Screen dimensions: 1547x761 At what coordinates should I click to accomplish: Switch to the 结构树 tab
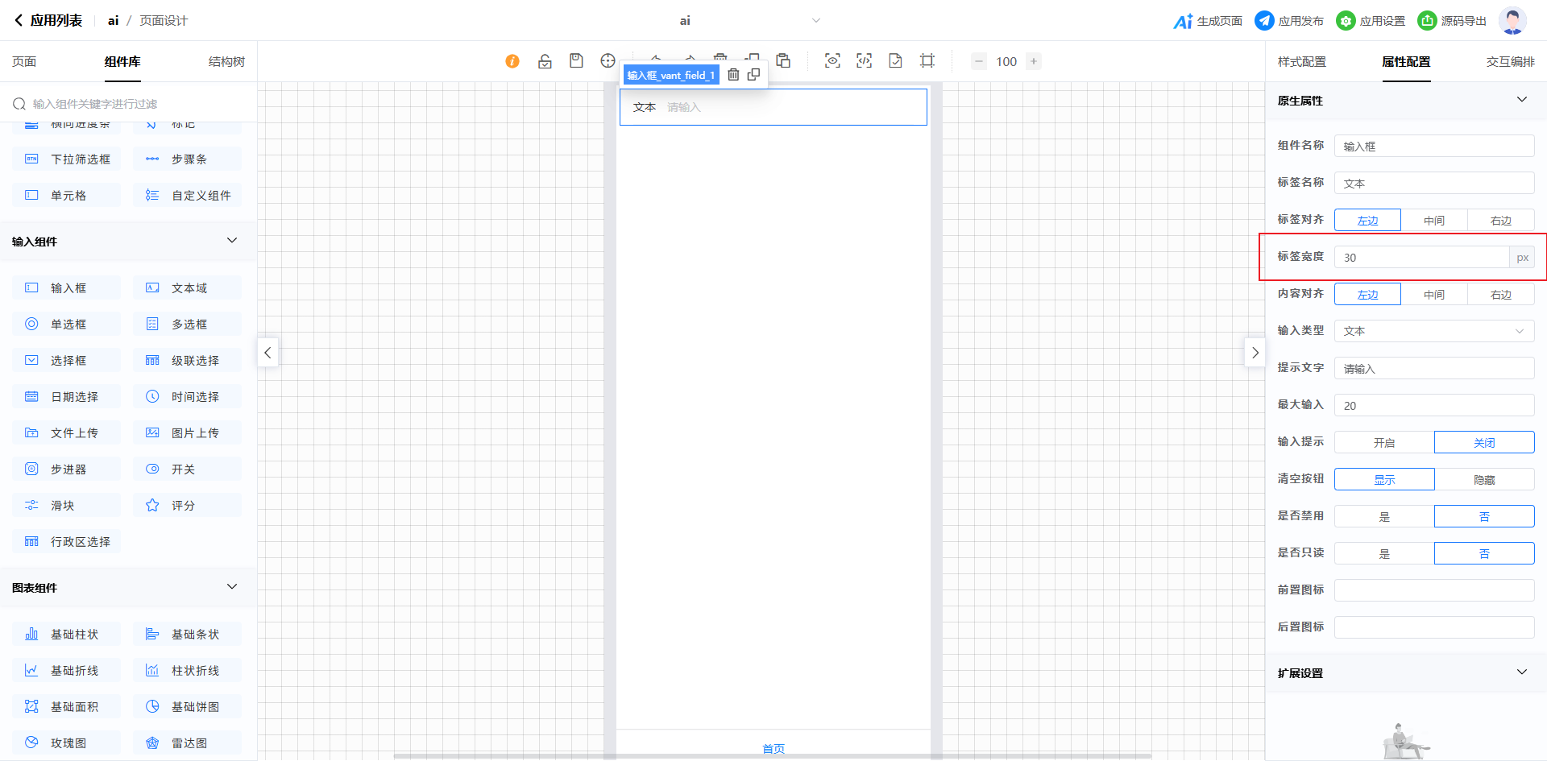226,62
